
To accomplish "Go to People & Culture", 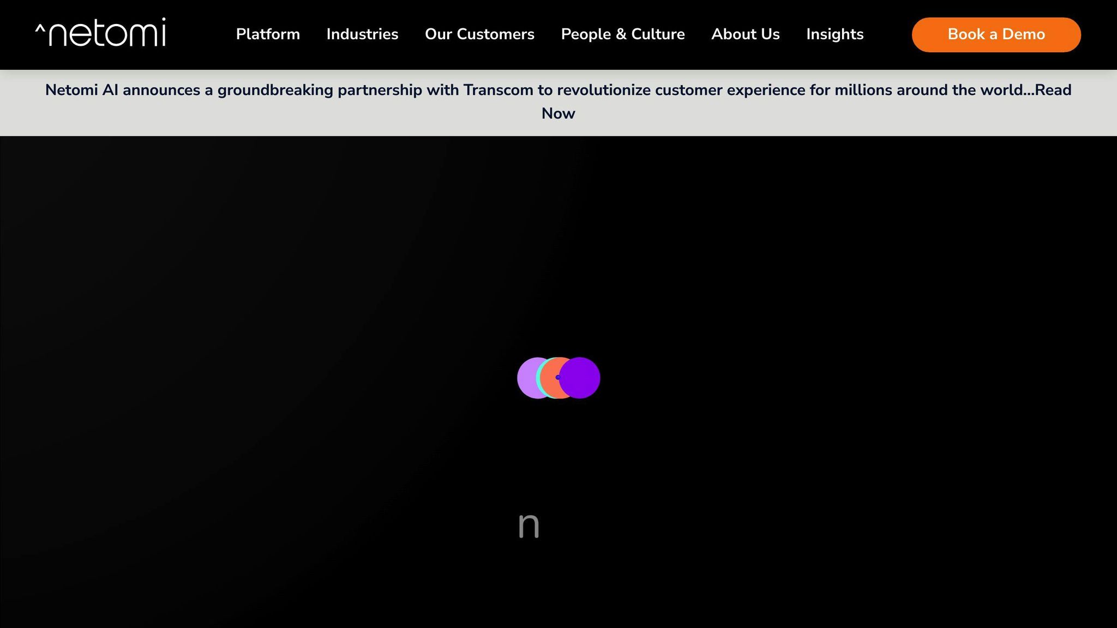I will tap(622, 34).
